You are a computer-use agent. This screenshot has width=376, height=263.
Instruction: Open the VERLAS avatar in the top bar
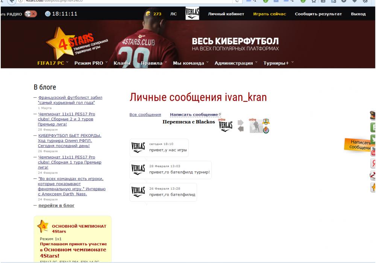tap(192, 13)
